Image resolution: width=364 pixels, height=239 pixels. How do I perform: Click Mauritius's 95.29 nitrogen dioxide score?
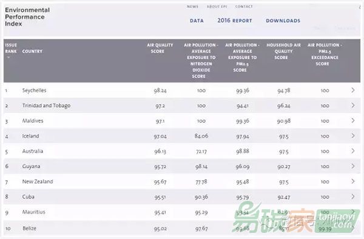point(201,212)
